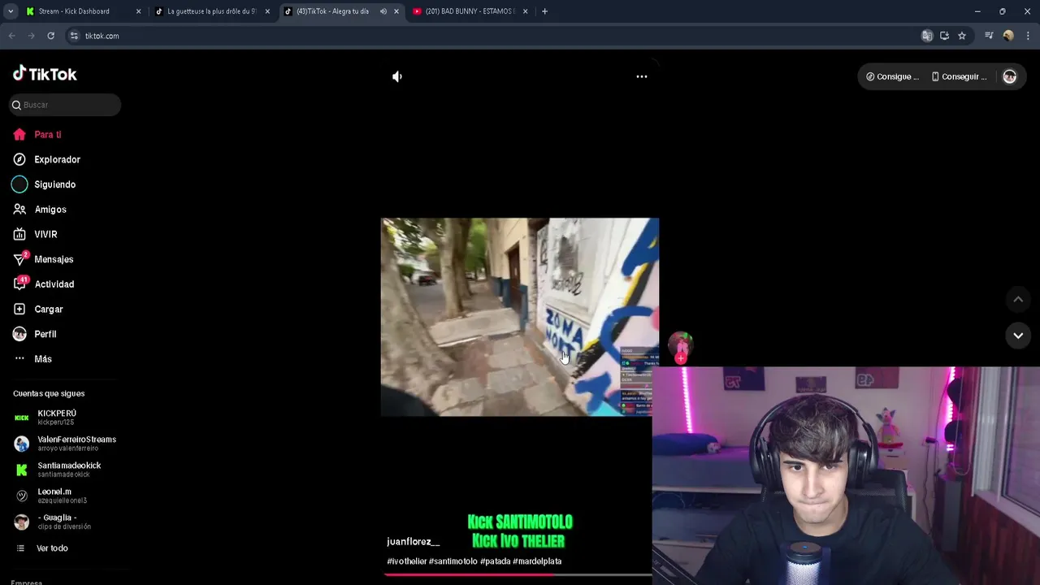The image size is (1040, 585).
Task: Open Chrome three-dot menu
Action: tap(1028, 36)
